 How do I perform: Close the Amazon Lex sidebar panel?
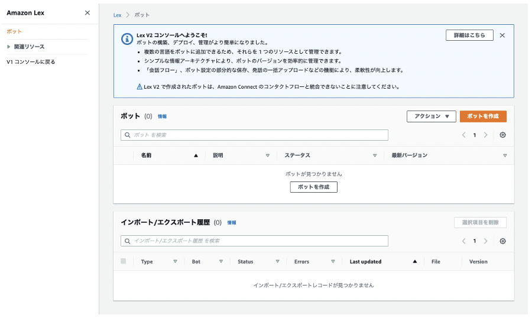tap(87, 13)
